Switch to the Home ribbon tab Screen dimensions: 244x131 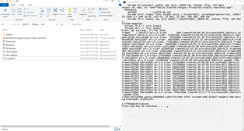[x=13, y=5]
